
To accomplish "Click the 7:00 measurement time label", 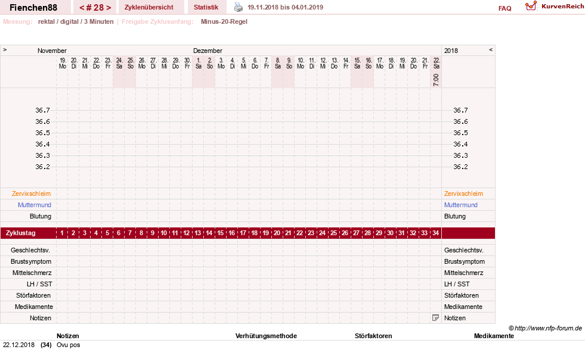I will point(436,80).
